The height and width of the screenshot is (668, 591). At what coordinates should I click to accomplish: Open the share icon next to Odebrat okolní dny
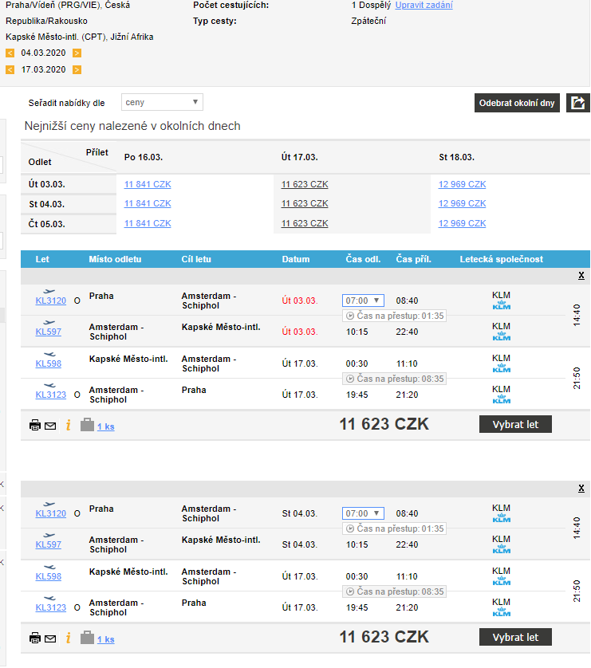pos(577,103)
